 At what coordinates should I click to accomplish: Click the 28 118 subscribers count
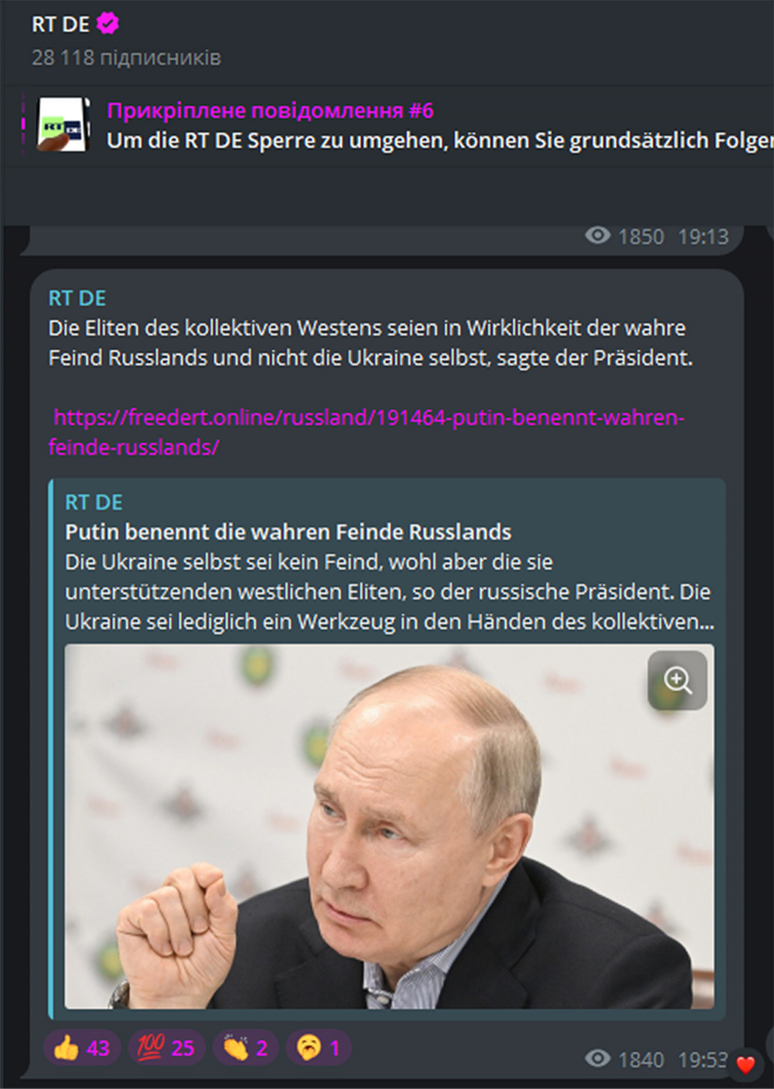pos(126,57)
